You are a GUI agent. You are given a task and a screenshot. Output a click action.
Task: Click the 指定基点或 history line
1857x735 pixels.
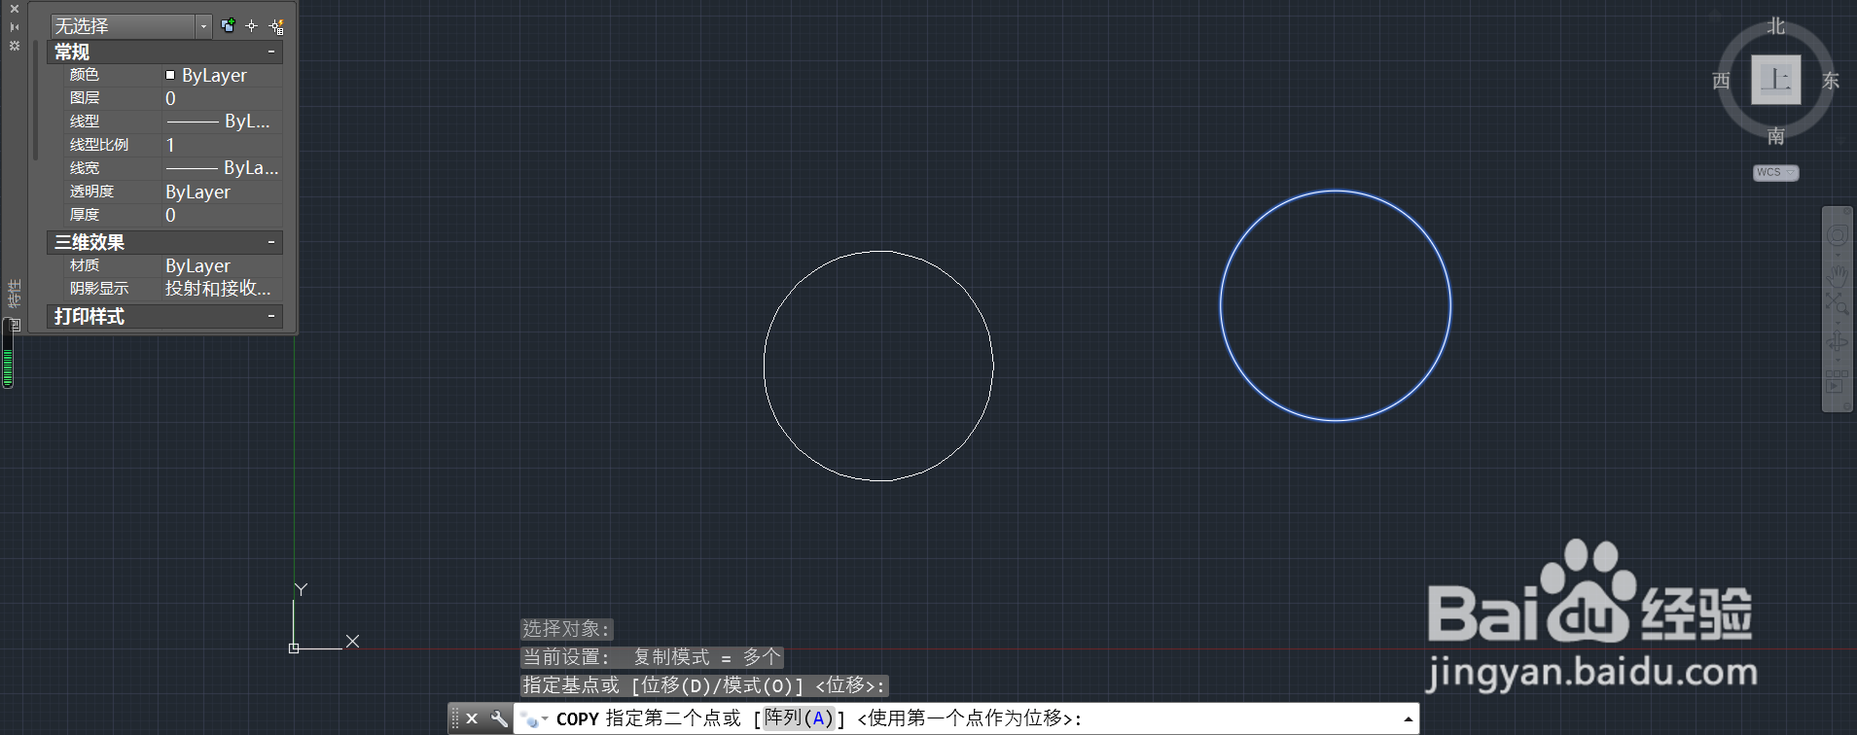point(704,685)
